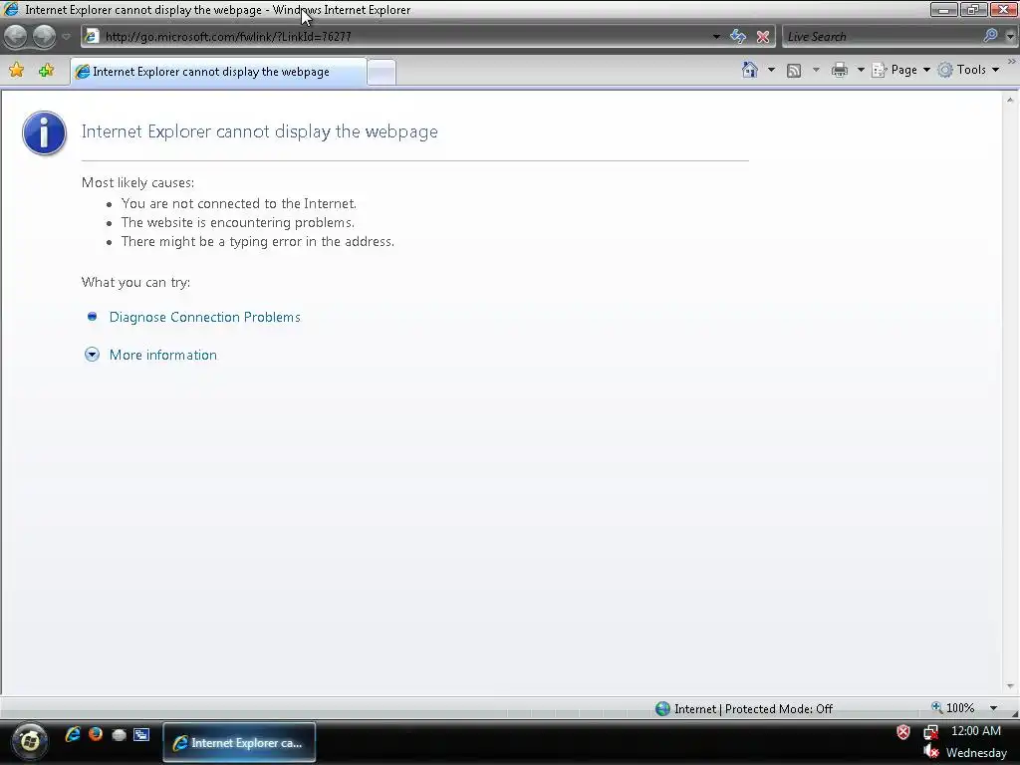Click Diagnose Connection Problems link
The image size is (1020, 765).
point(204,317)
